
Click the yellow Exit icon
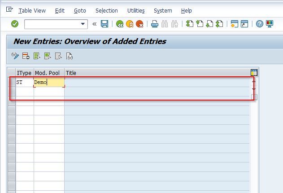(130, 24)
